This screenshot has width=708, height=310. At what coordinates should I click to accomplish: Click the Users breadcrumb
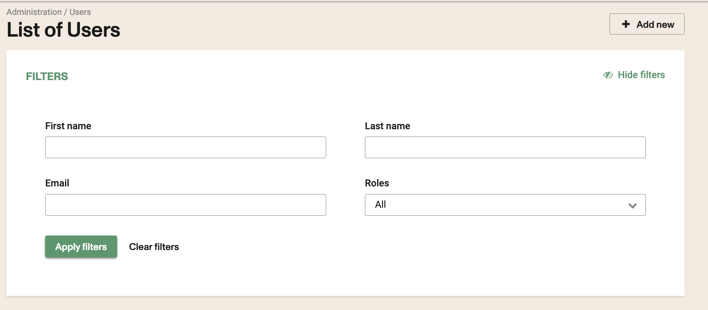click(x=80, y=12)
